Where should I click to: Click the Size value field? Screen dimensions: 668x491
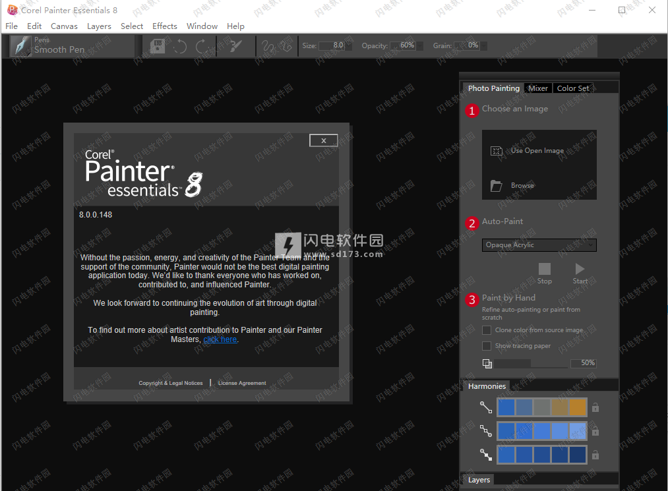pyautogui.click(x=332, y=45)
